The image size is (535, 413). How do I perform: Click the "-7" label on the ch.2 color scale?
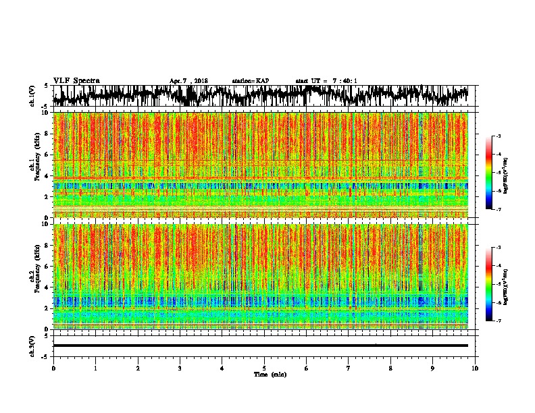498,321
